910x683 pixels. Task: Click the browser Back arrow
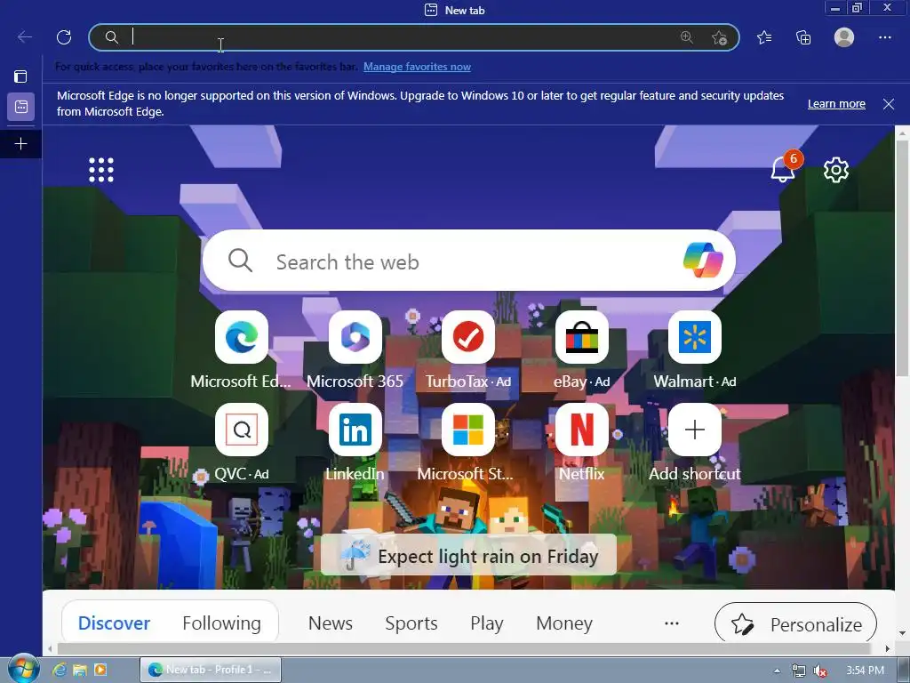tap(24, 37)
